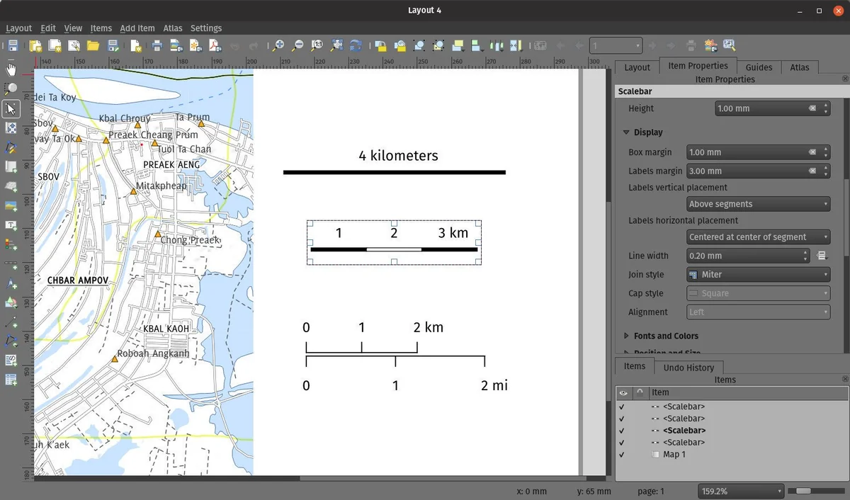Click the Refresh View icon
Screen dimensions: 850x500
[356, 46]
